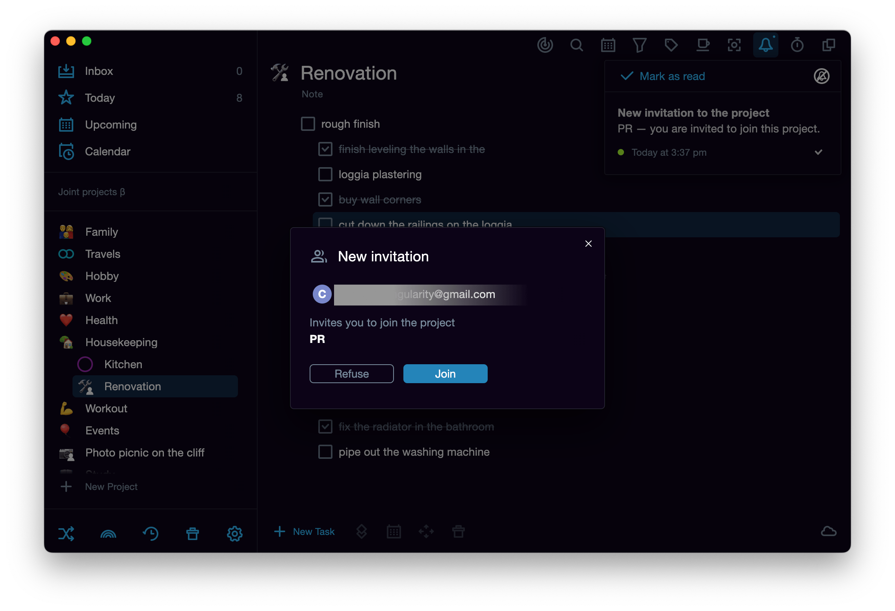The height and width of the screenshot is (611, 895).
Task: Activate the focus frame icon
Action: point(734,45)
